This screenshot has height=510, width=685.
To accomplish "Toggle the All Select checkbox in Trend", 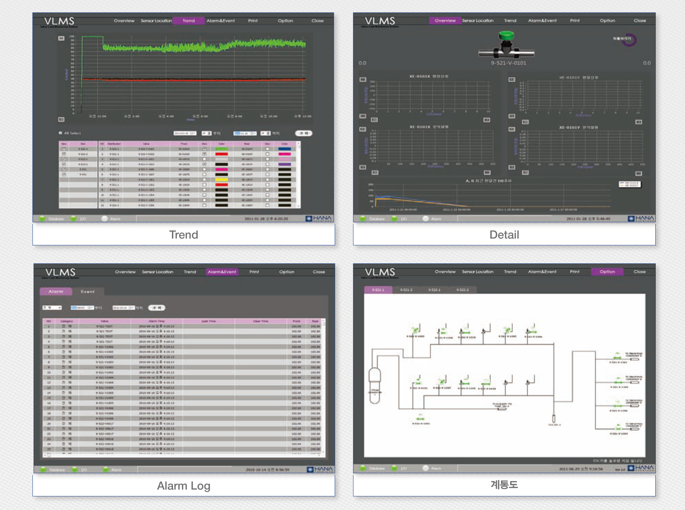I will (x=60, y=133).
